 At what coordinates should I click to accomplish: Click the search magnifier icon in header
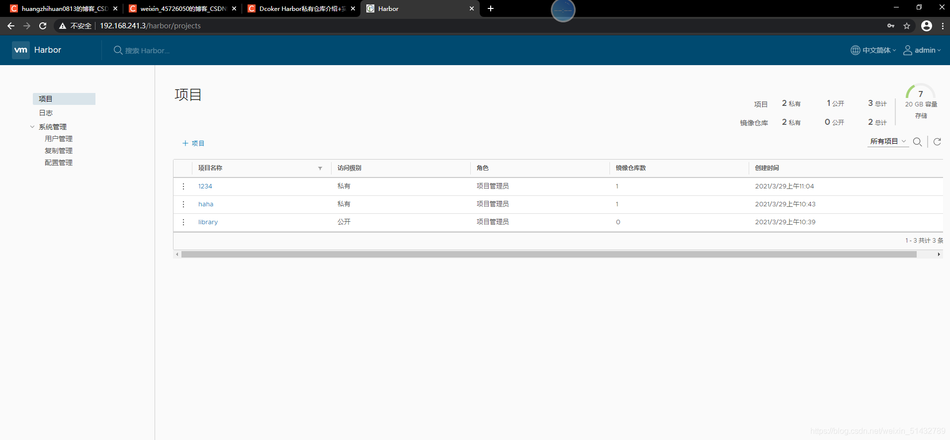(x=118, y=50)
